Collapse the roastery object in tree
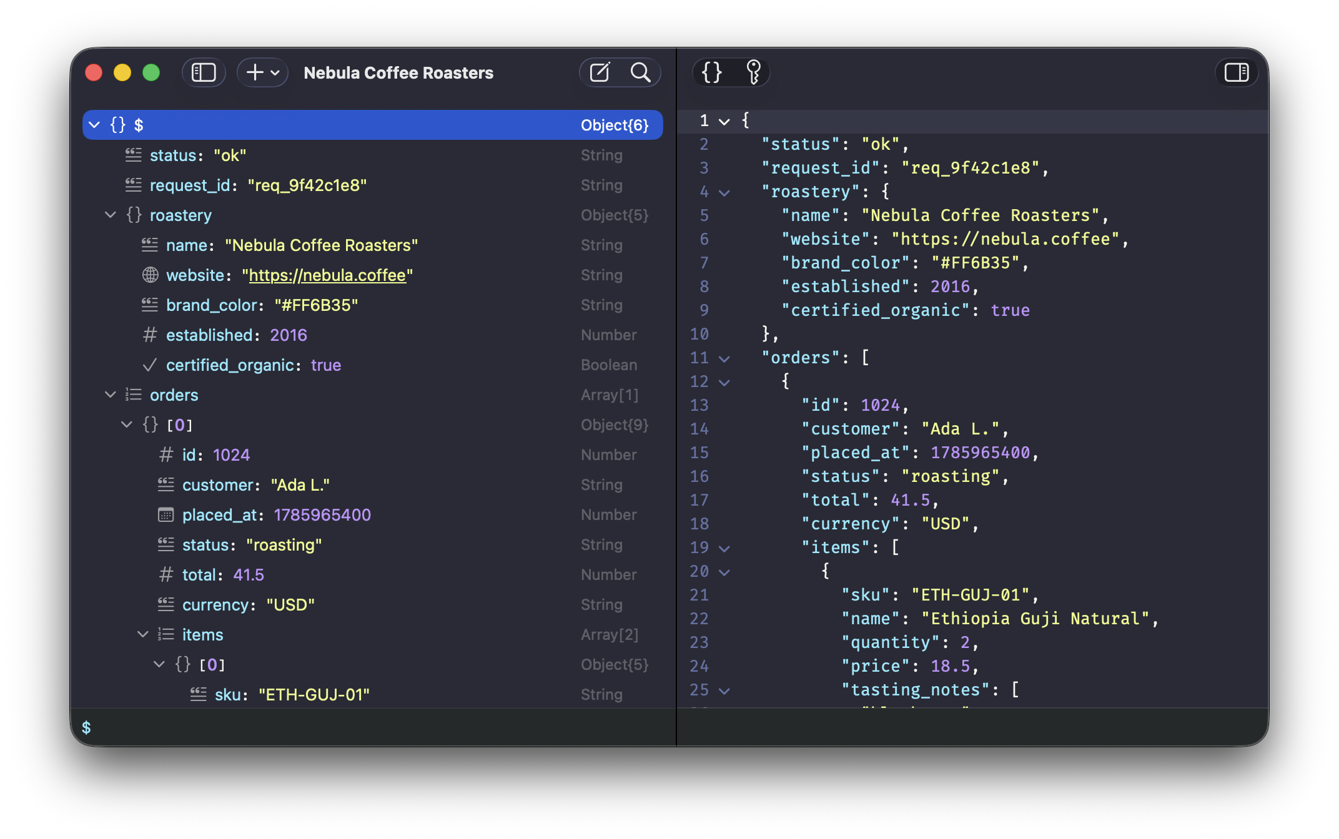This screenshot has height=839, width=1339. click(111, 215)
